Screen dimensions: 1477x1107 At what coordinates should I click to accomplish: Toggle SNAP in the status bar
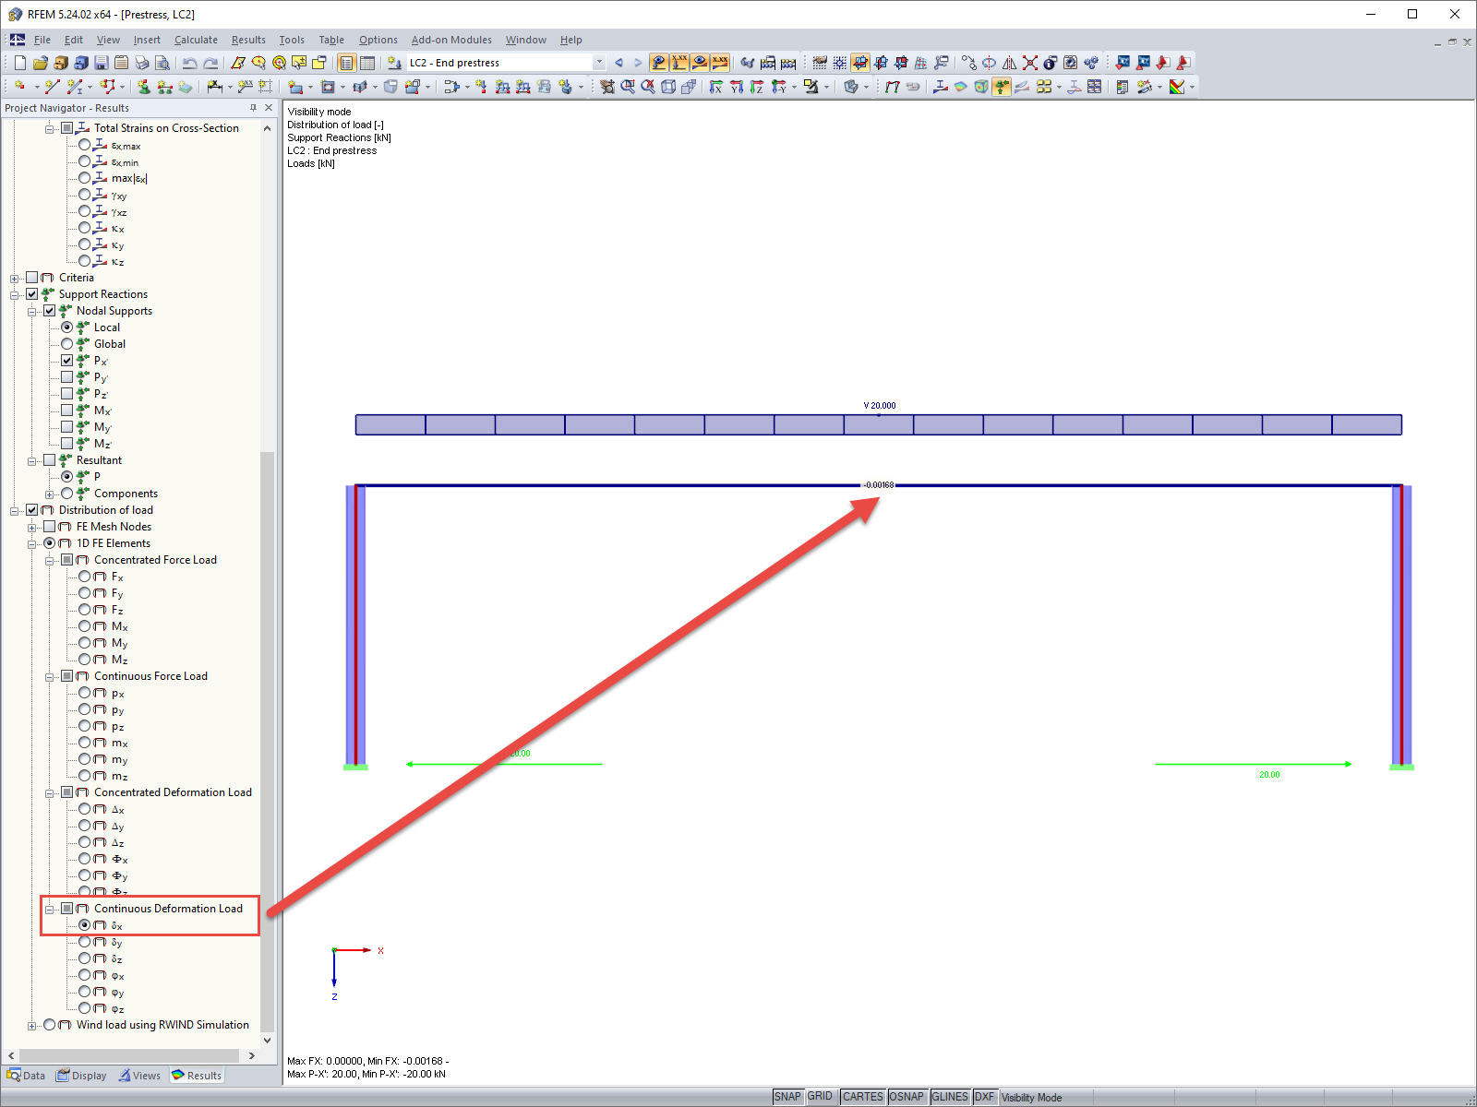pyautogui.click(x=788, y=1096)
